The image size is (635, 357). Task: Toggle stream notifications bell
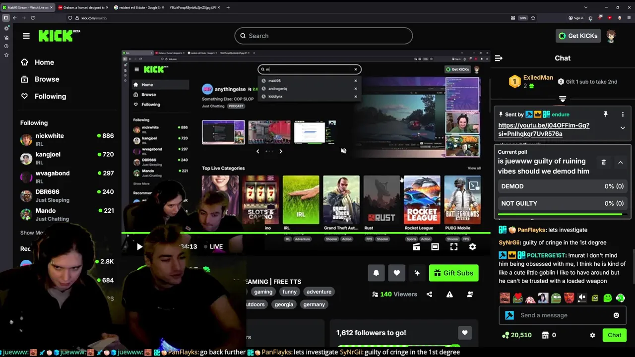tap(376, 273)
